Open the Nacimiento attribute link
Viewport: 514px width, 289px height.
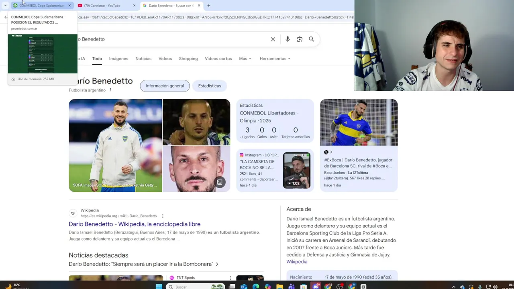pos(301,277)
